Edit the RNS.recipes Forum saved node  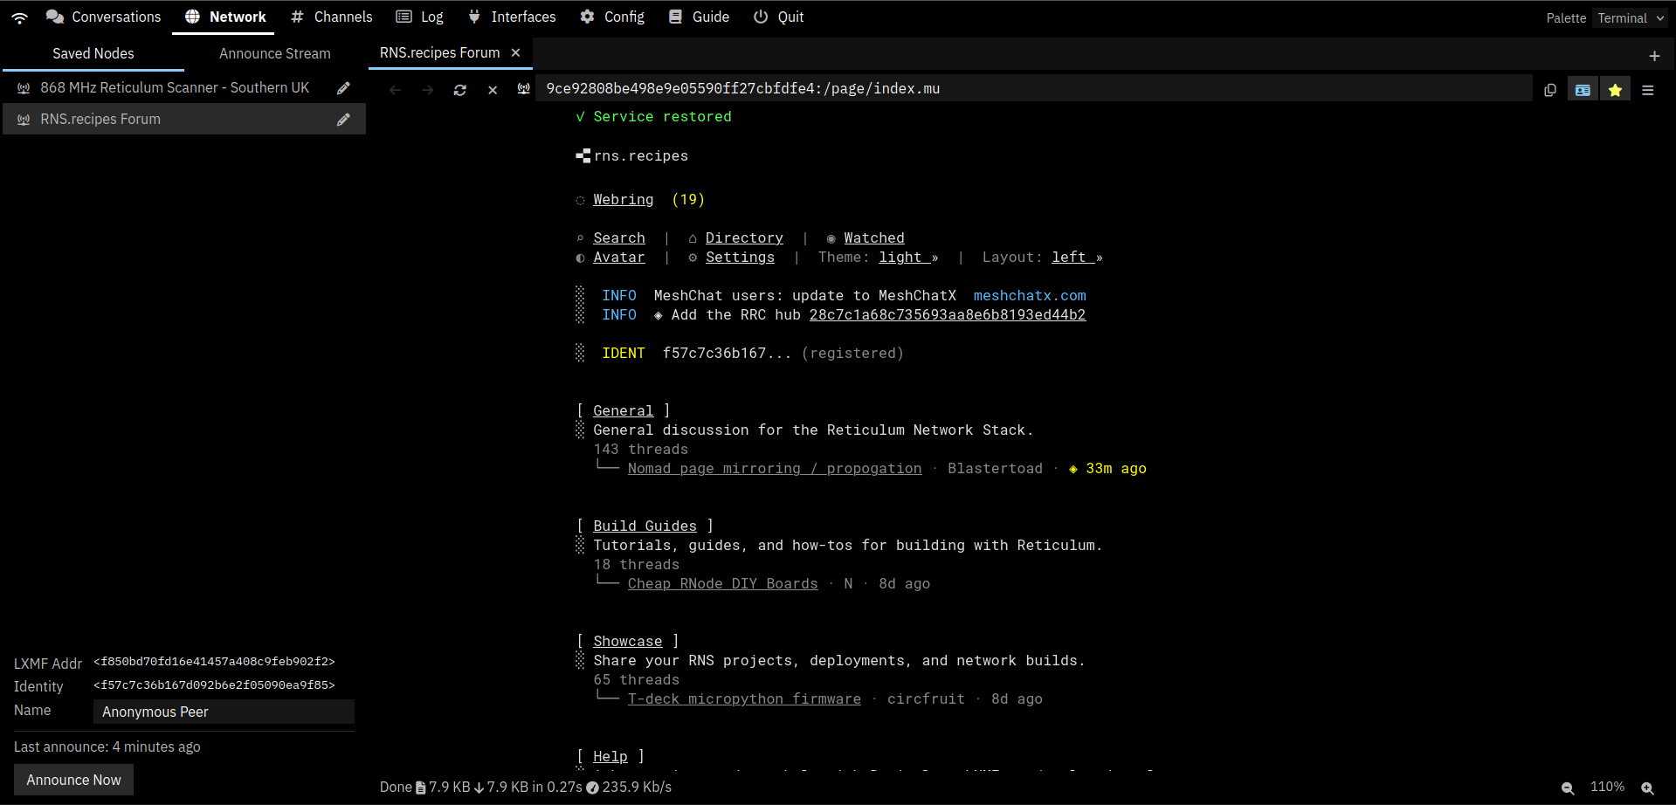344,120
